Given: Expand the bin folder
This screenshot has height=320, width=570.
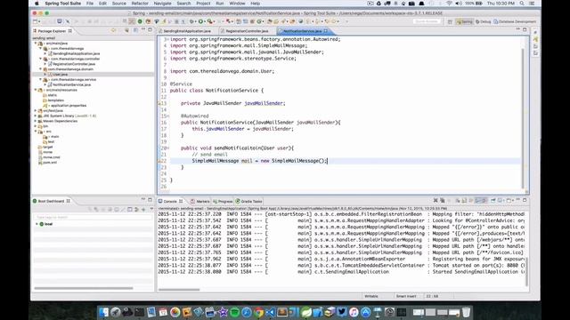Looking at the screenshot, I should click(x=36, y=126).
